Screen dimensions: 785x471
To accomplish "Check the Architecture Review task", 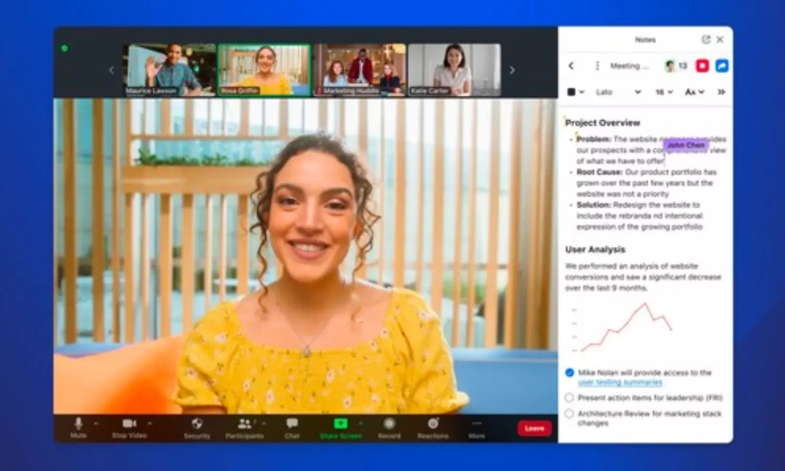I will (569, 413).
